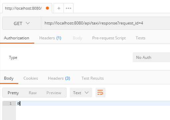The height and width of the screenshot is (120, 170).
Task: Select the Preview view button
Action: [54, 93]
